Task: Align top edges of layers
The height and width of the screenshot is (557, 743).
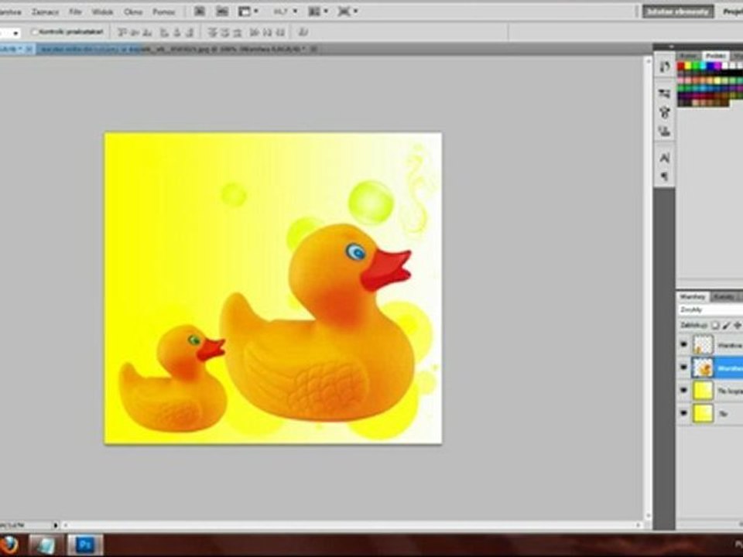Action: click(122, 32)
